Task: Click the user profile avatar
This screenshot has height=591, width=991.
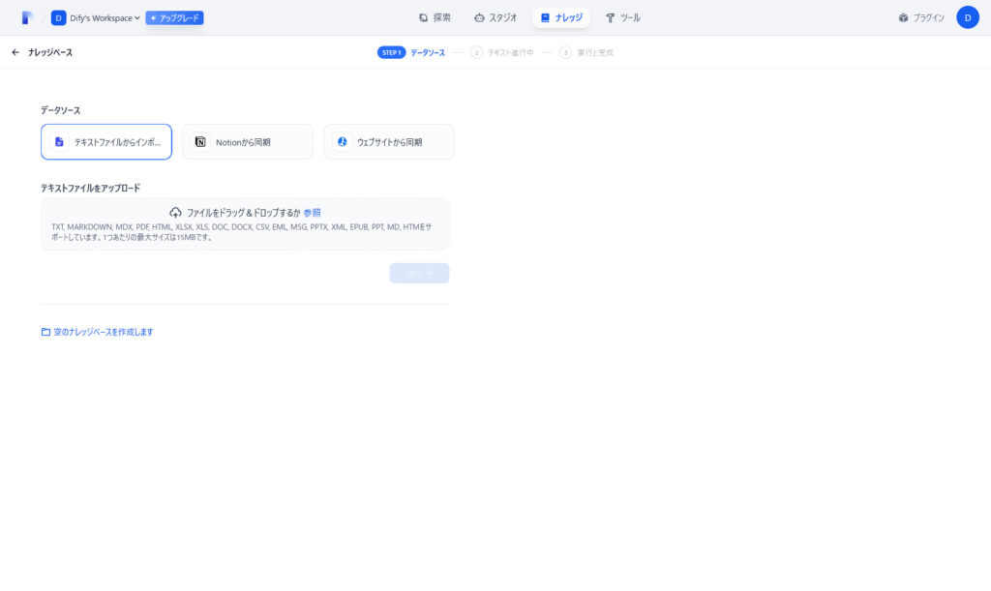Action: tap(968, 17)
